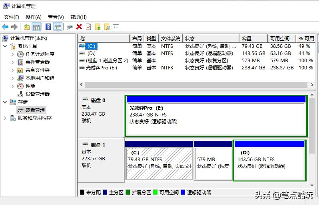
Task: Expand the 服务和应用程序 node
Action: pos(5,118)
